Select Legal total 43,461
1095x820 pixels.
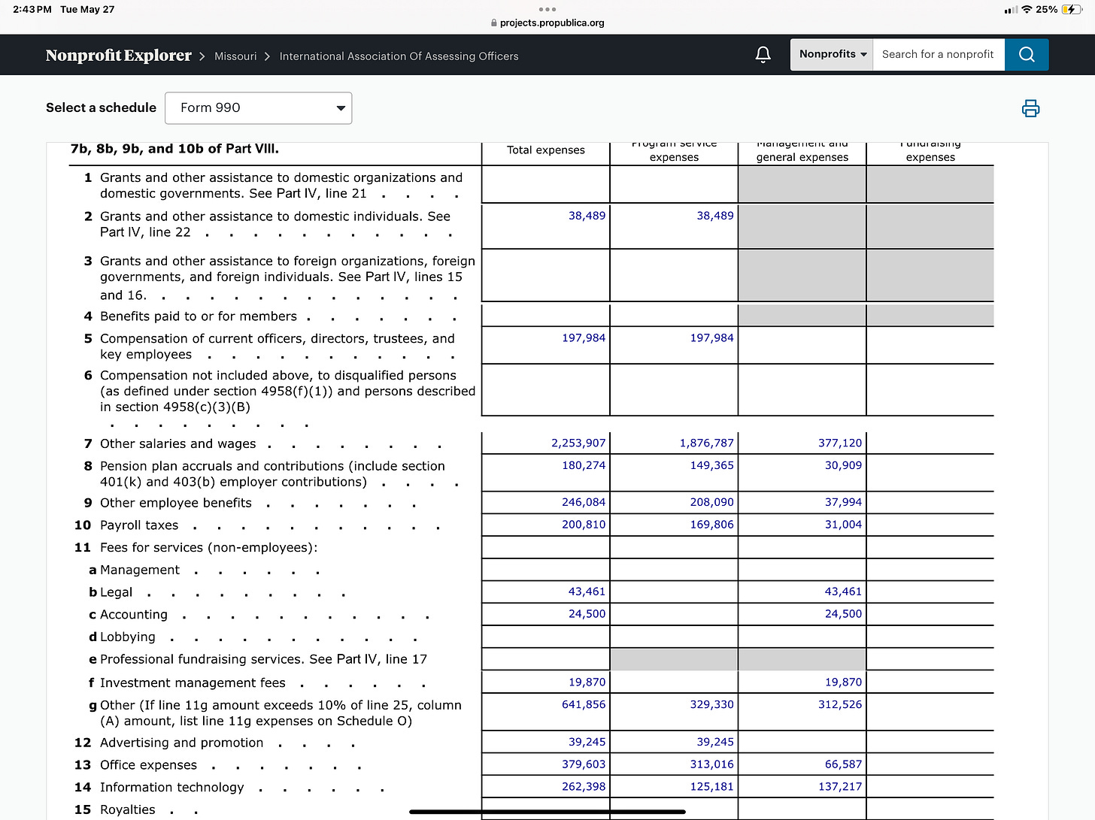(x=587, y=592)
